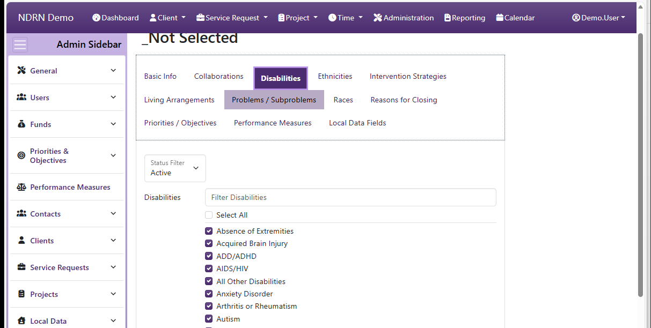Click the Client person icon in navbar

pos(153,18)
